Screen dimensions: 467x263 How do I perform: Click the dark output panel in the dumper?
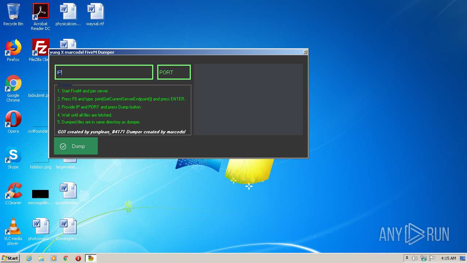pos(248,99)
